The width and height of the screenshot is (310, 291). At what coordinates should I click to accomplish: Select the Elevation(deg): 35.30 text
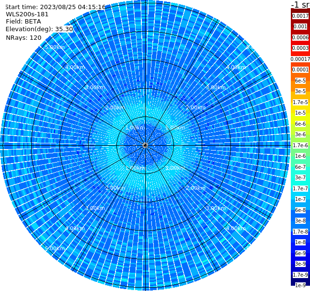tap(39, 29)
